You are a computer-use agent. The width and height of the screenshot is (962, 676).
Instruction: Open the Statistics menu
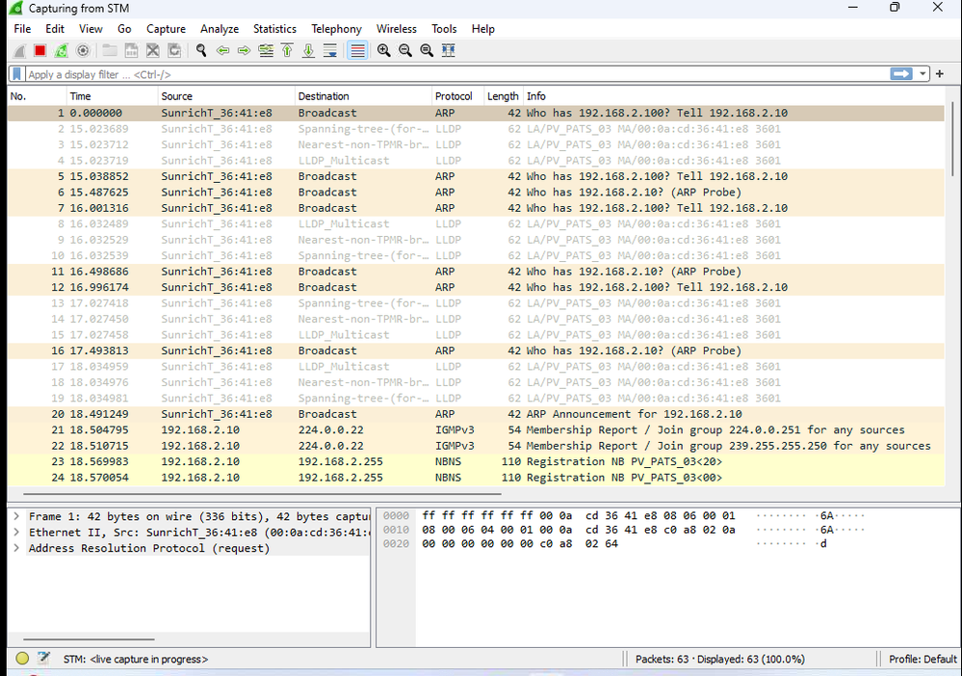(x=274, y=29)
